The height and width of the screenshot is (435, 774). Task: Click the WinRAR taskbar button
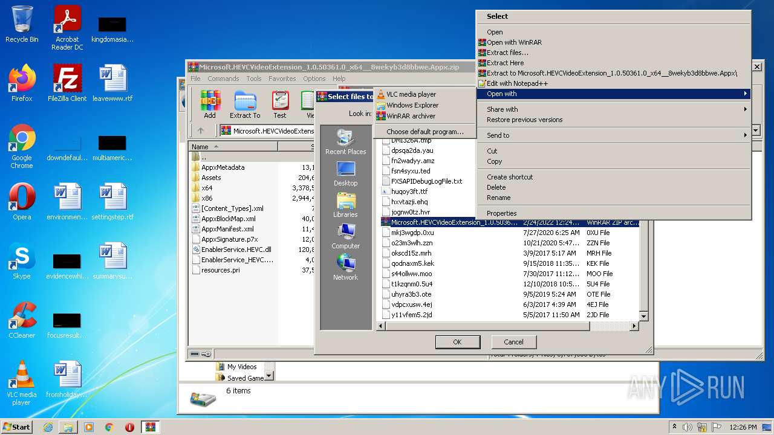pyautogui.click(x=150, y=427)
